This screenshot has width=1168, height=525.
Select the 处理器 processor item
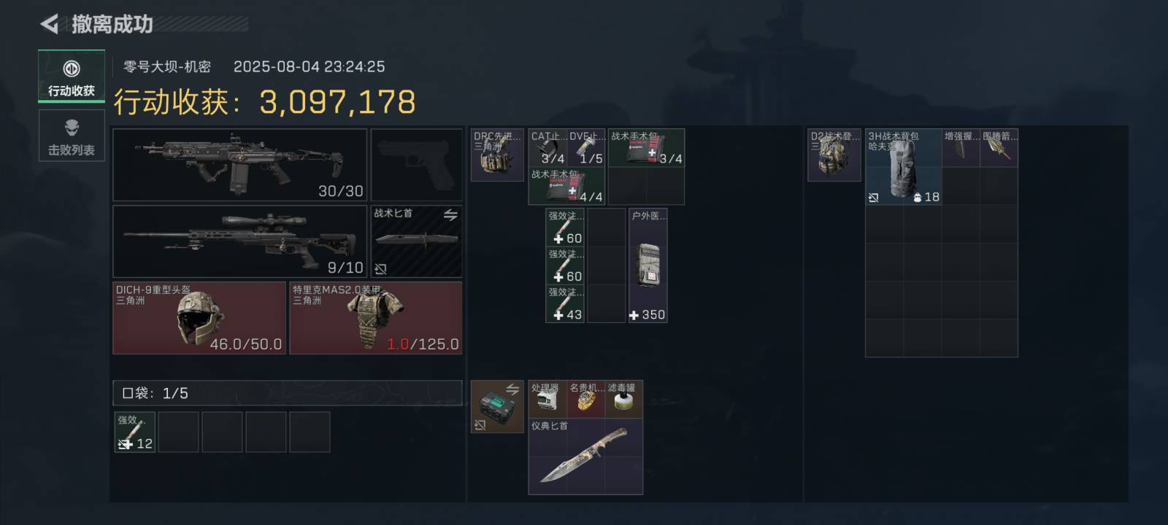(x=547, y=399)
